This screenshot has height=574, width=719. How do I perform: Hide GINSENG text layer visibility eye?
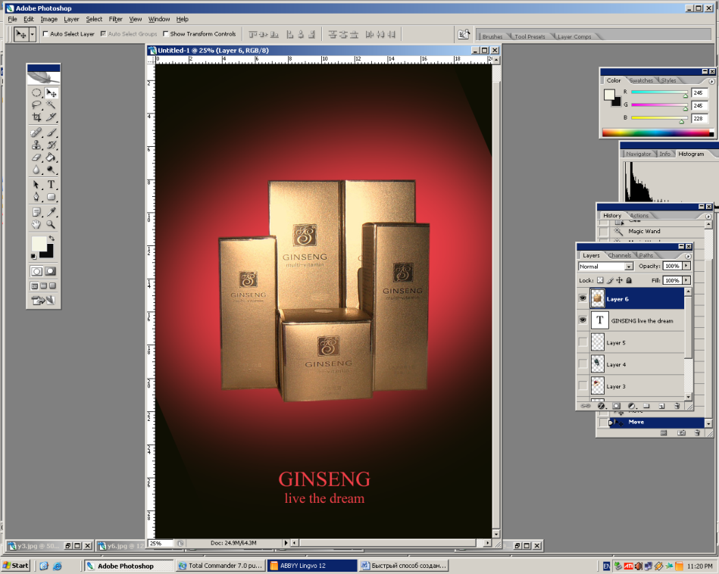coord(583,320)
